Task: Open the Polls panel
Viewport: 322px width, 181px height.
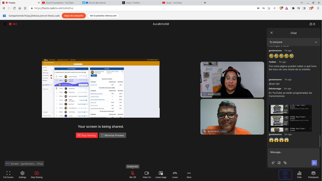Action: 299,175
